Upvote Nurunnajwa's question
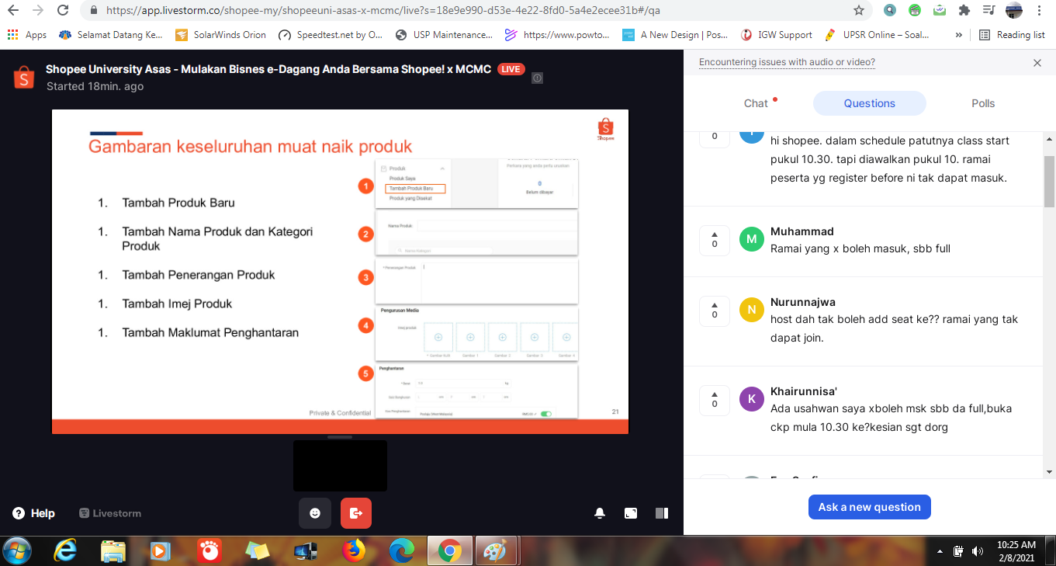Screen dimensions: 1056x566 tap(715, 310)
